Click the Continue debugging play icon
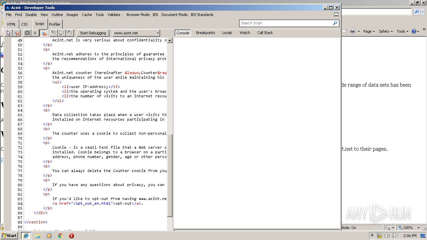 (x=27, y=33)
